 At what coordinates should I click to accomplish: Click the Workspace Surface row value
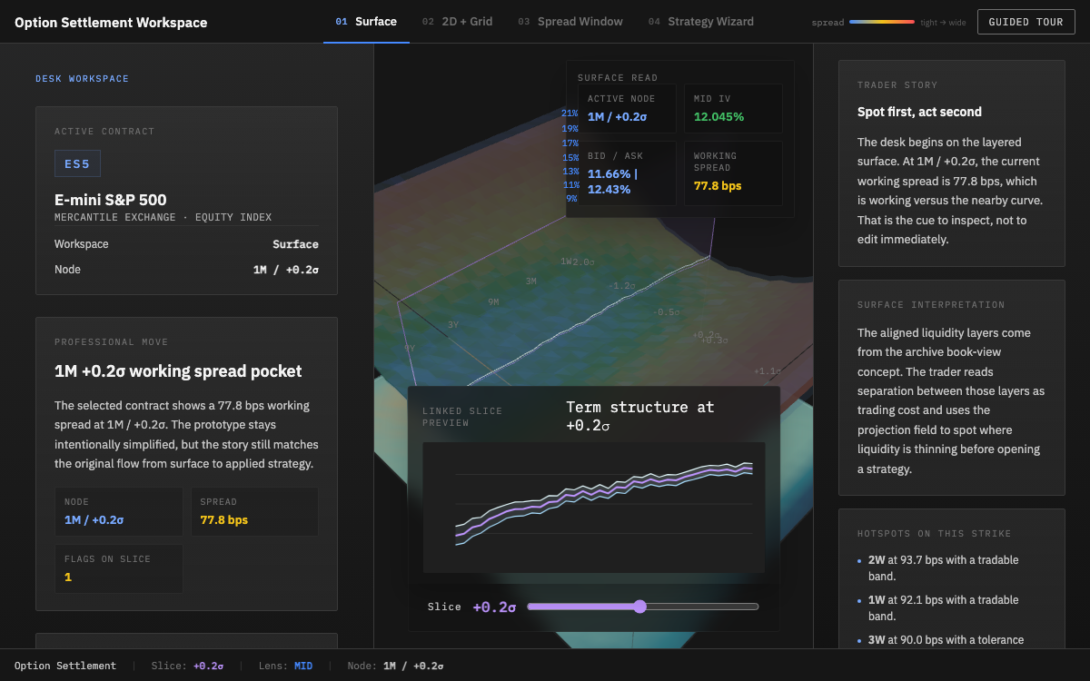295,244
